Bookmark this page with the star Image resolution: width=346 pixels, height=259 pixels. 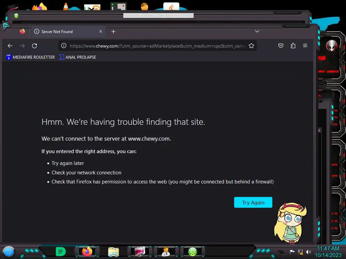tap(251, 46)
